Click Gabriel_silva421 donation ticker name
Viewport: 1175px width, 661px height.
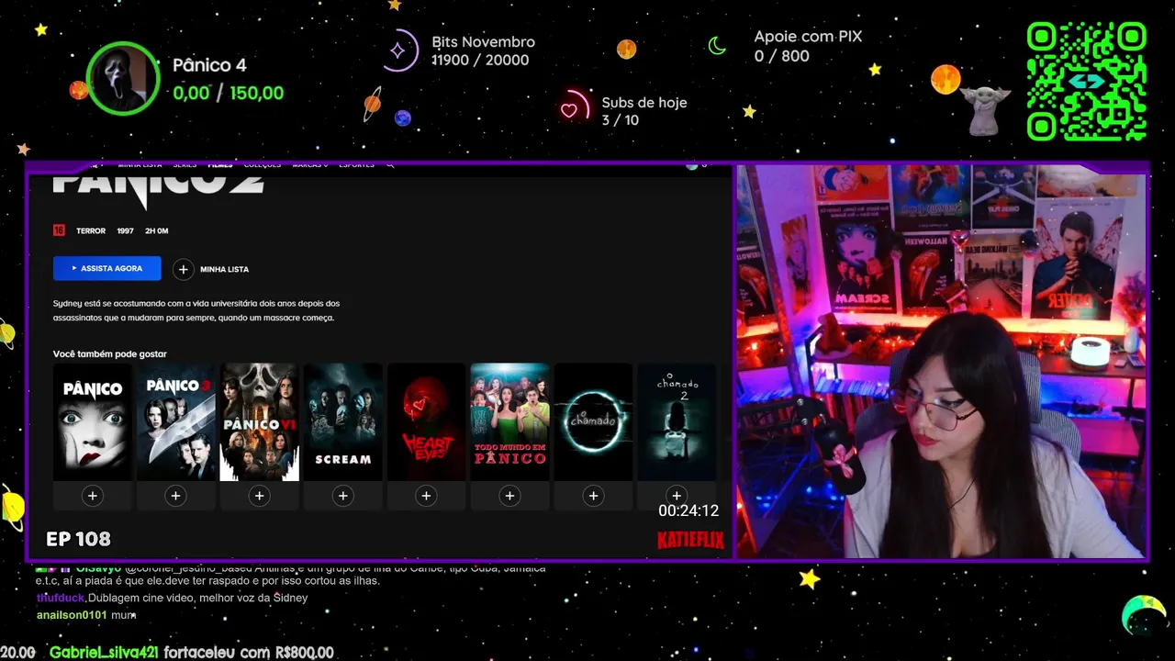104,653
